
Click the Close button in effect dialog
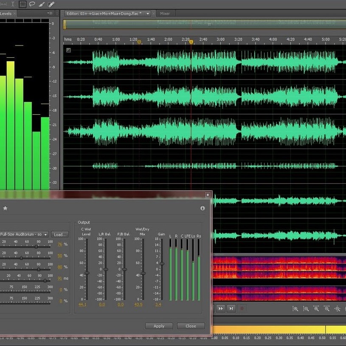191,326
